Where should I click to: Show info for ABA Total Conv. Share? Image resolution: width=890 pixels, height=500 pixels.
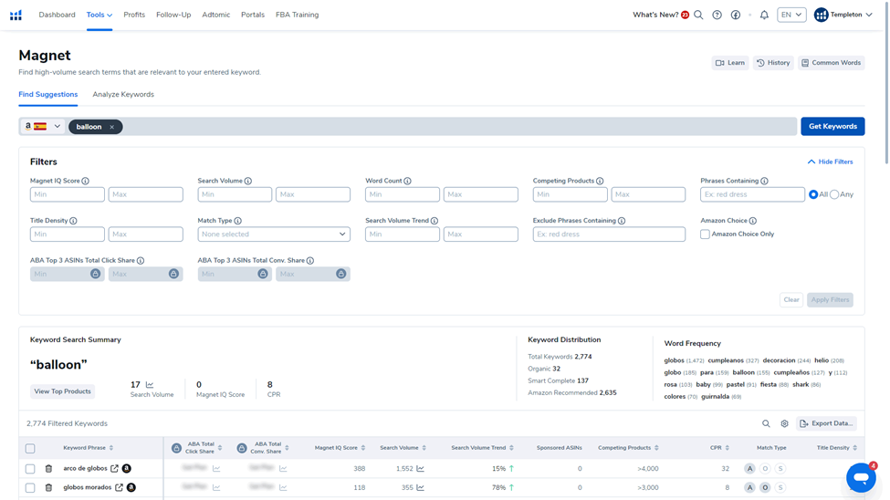(310, 261)
